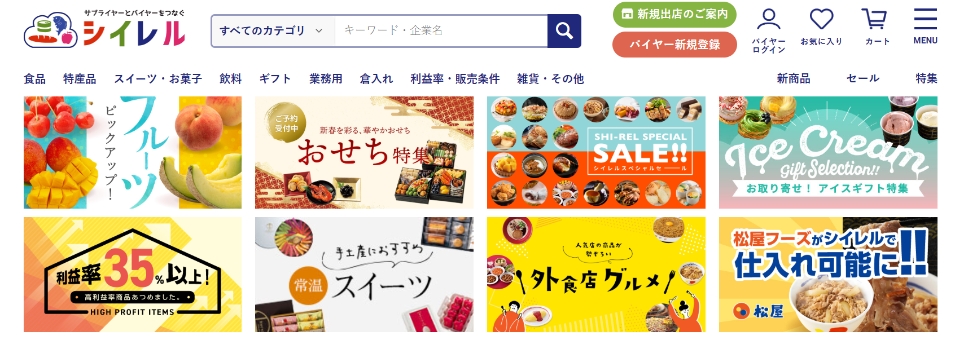
Task: Click into the keyword search field
Action: coord(441,31)
